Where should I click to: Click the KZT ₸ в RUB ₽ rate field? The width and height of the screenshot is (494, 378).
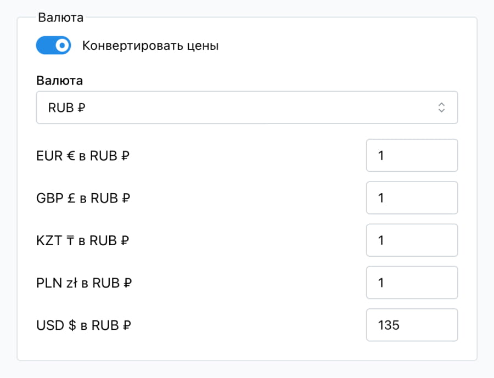[412, 240]
